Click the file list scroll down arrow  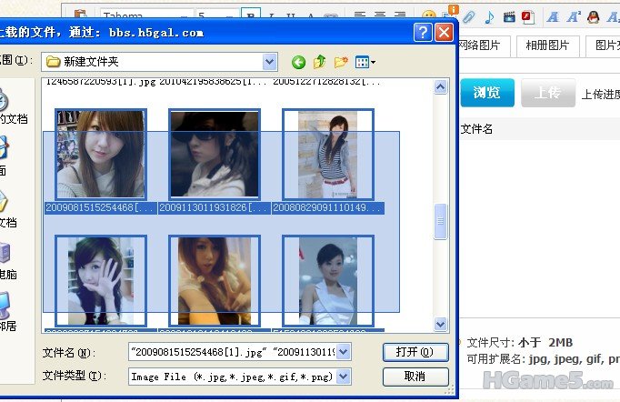click(x=441, y=324)
